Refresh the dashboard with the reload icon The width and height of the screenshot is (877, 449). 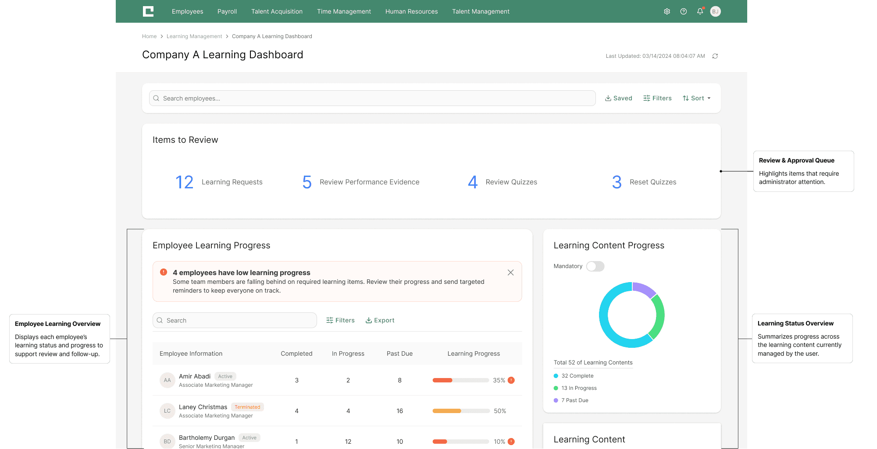pyautogui.click(x=715, y=56)
